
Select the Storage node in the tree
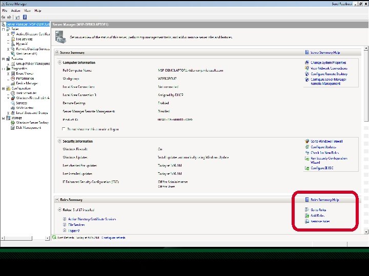16,118
